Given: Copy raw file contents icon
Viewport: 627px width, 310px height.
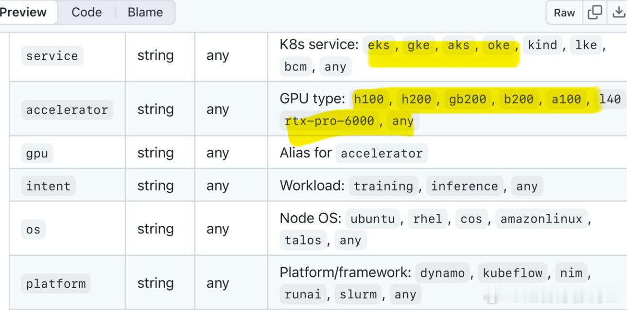Looking at the screenshot, I should [595, 13].
